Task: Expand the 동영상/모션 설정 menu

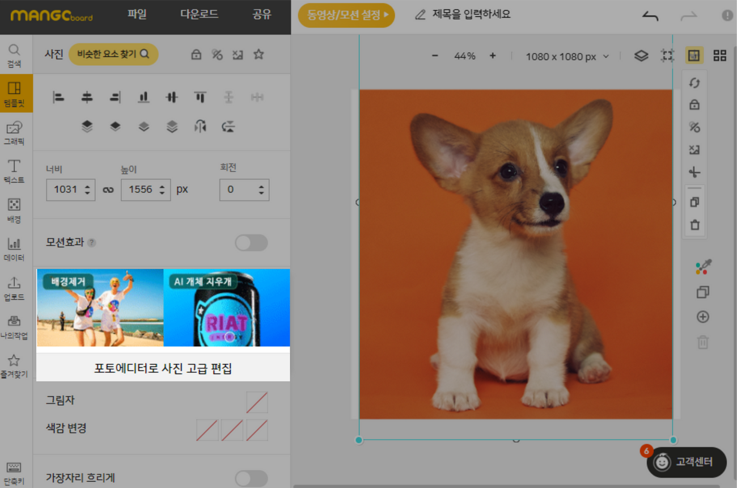Action: pos(346,15)
